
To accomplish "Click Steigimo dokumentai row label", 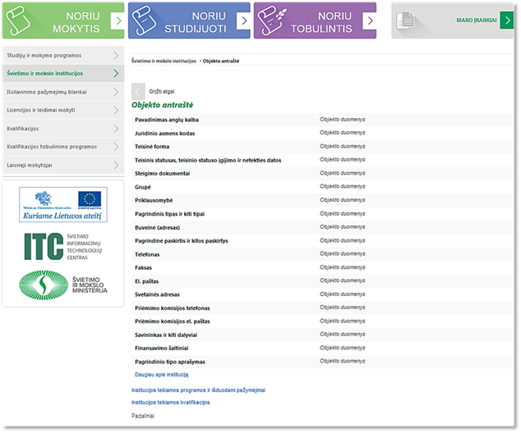I will [162, 173].
